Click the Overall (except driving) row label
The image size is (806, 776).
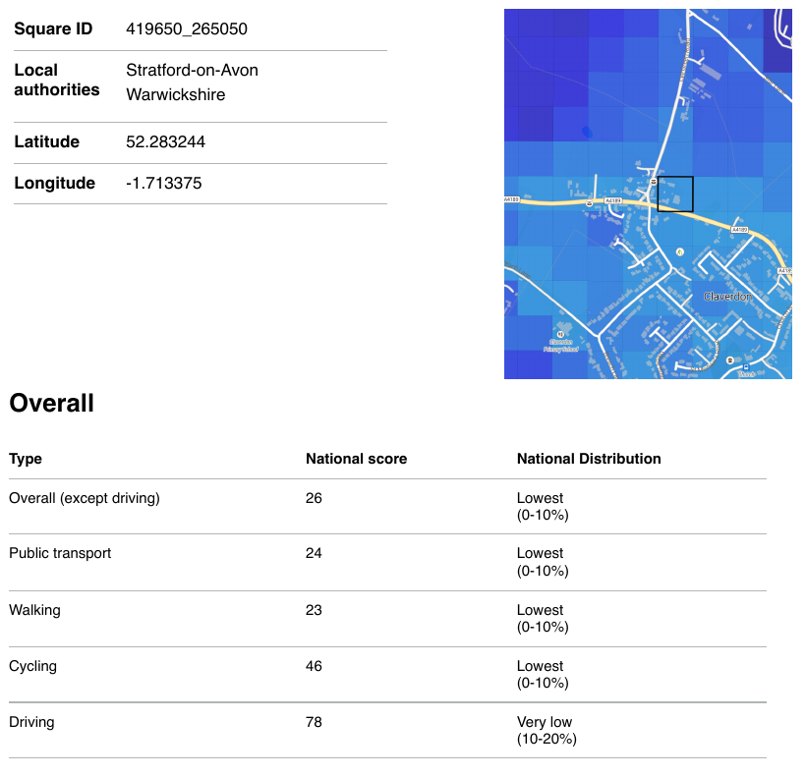point(85,498)
